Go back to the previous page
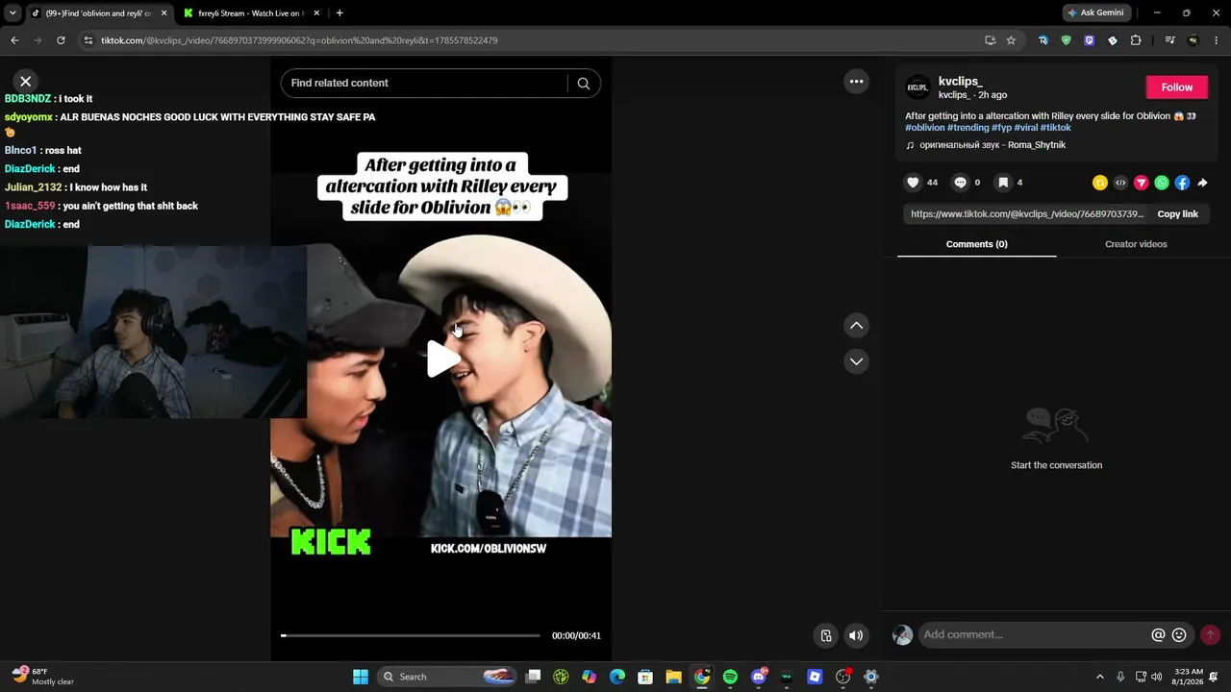This screenshot has width=1231, height=692. pyautogui.click(x=14, y=40)
